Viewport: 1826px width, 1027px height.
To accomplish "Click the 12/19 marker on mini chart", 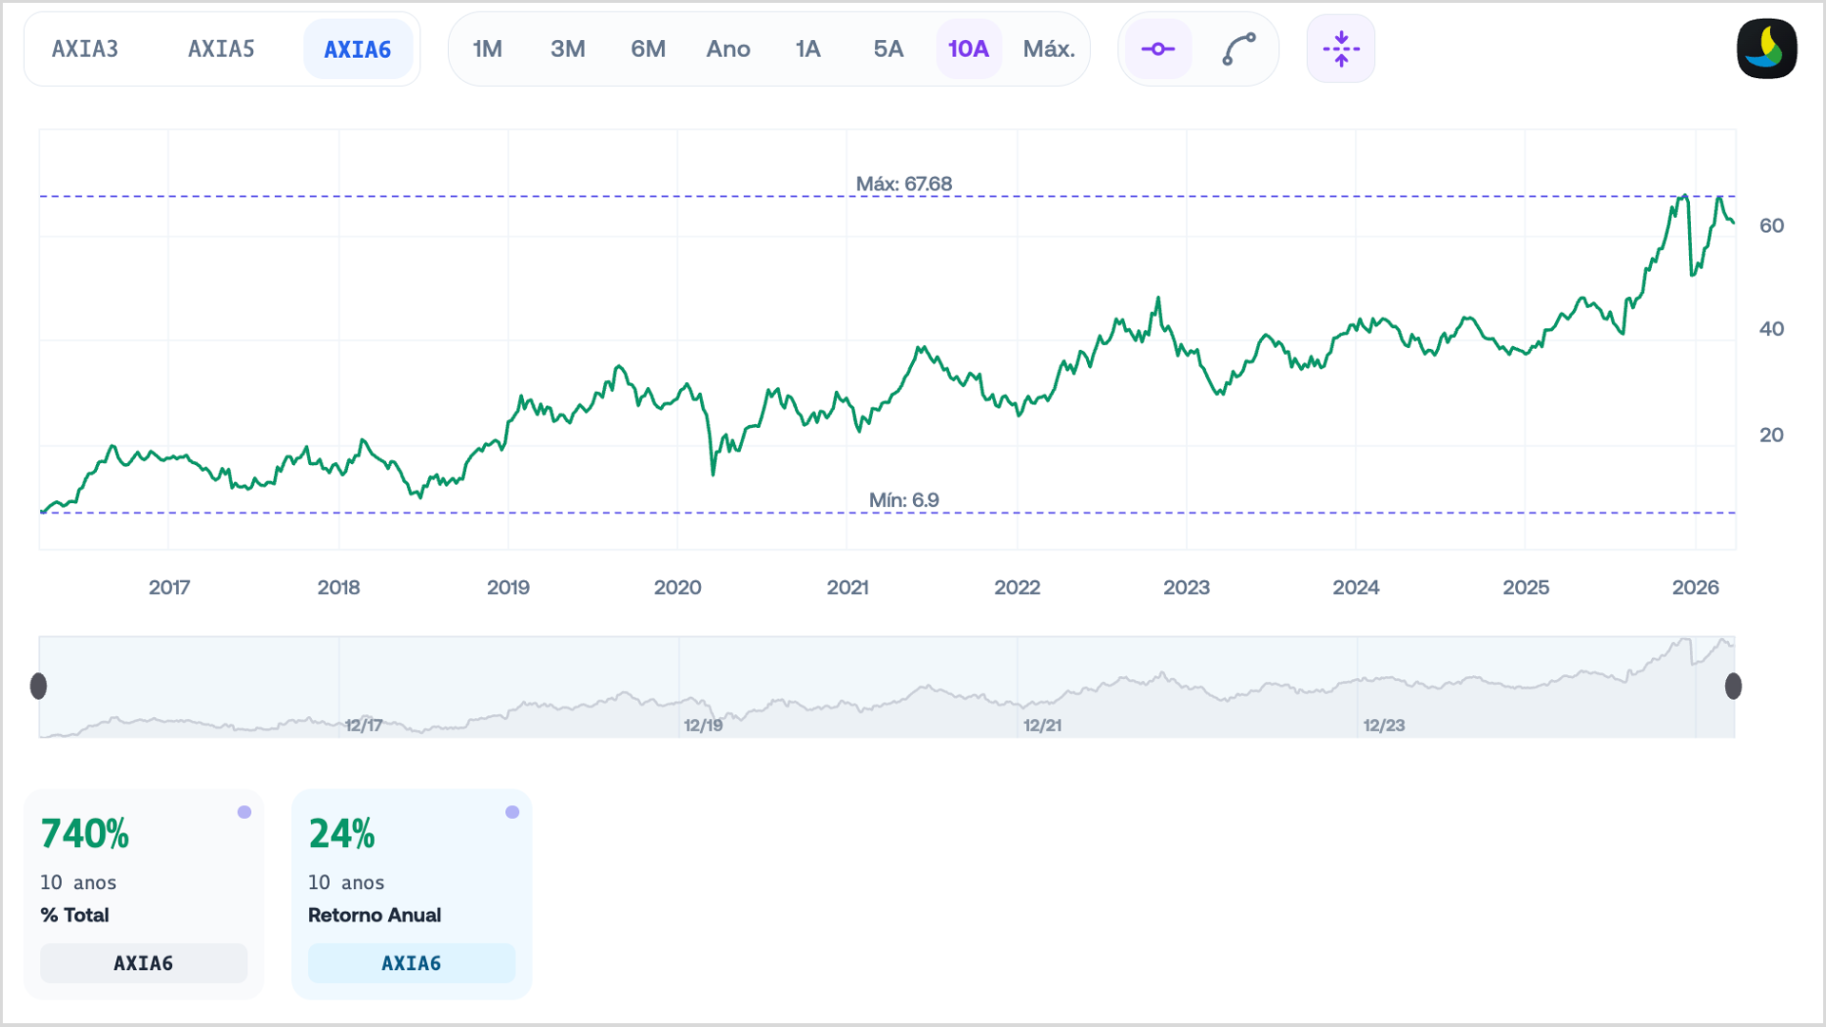I will pyautogui.click(x=703, y=726).
